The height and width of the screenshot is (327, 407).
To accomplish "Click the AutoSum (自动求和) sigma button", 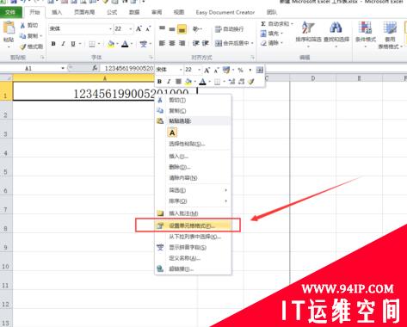I will click(274, 24).
